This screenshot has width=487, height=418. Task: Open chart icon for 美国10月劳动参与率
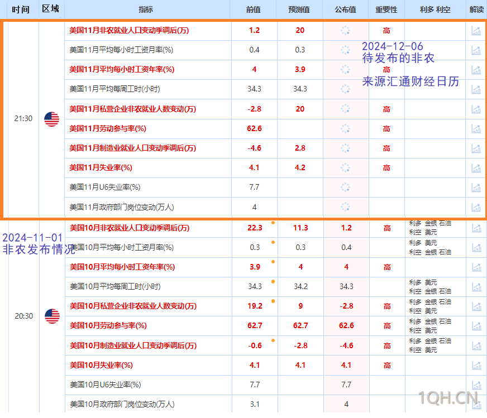[x=476, y=326]
